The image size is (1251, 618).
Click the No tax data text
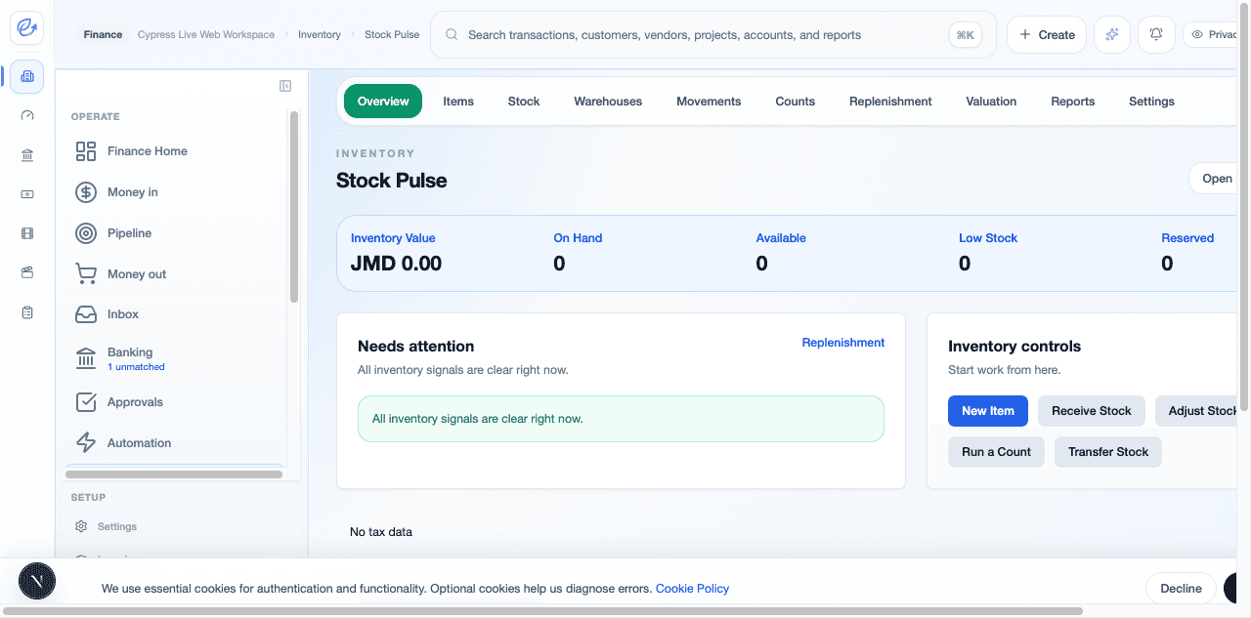(381, 532)
